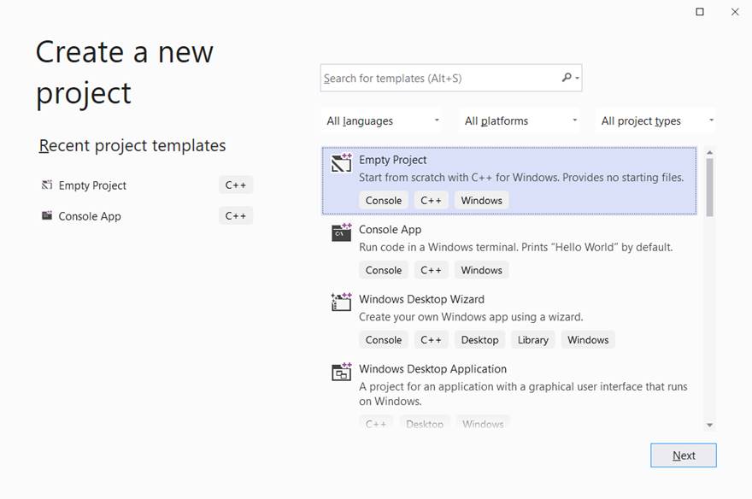The width and height of the screenshot is (752, 499).
Task: Click the Windows Desktop Wizard icon
Action: click(342, 302)
